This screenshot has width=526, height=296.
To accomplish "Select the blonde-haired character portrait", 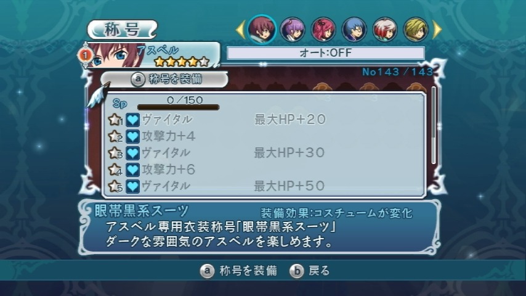I will (x=416, y=30).
